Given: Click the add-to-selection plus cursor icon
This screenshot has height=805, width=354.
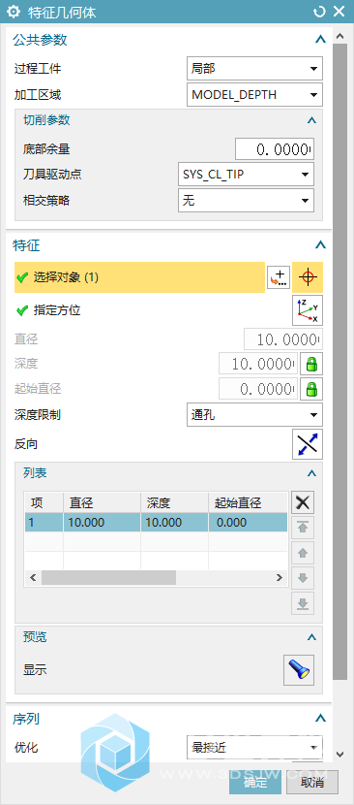Looking at the screenshot, I should coord(279,277).
